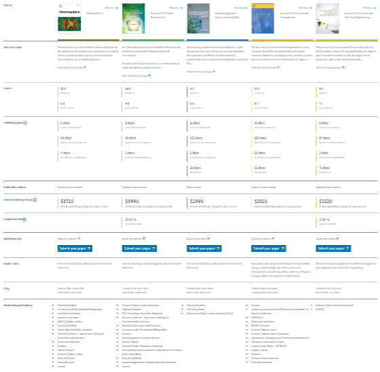380x372 pixels.
Task: Remove Journal of Environmental Chemical Engineering
Action: 370,7
